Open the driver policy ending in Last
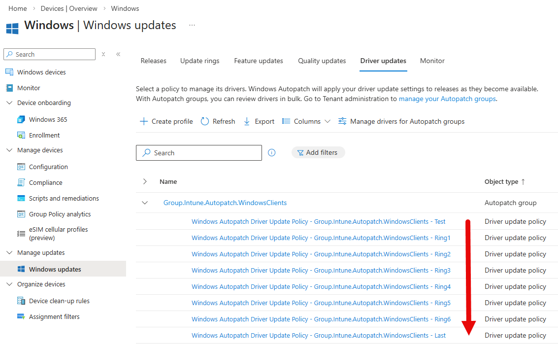This screenshot has height=349, width=558. coord(319,336)
